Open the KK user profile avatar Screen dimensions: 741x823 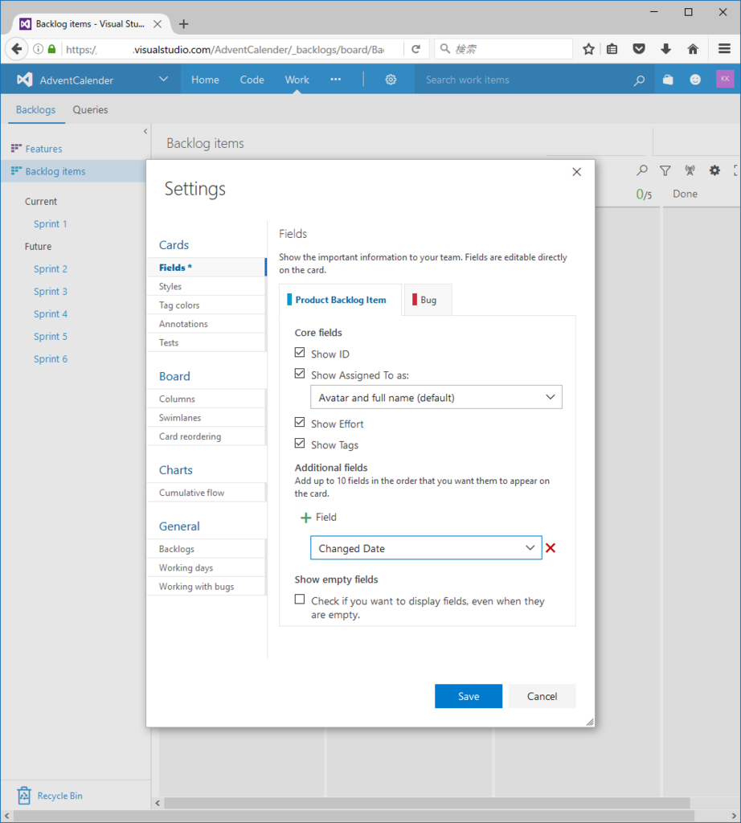pyautogui.click(x=725, y=79)
